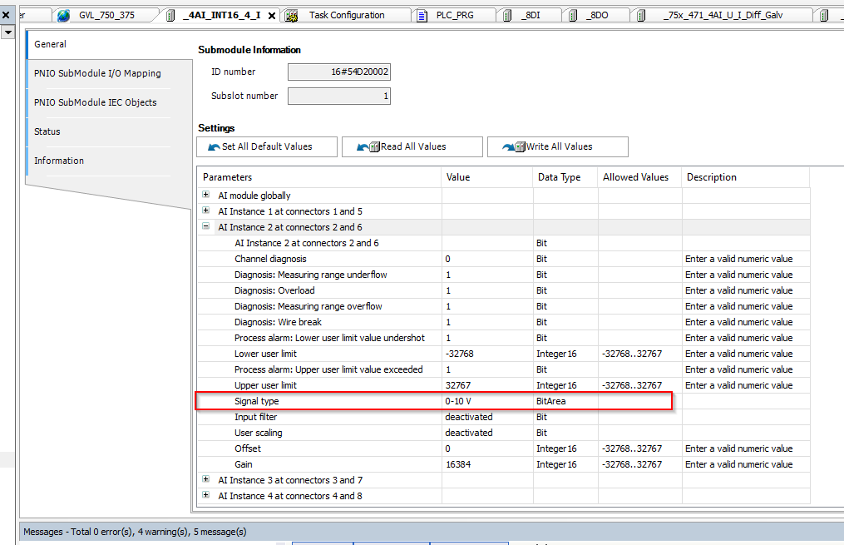Click the ID number field
Image resolution: width=844 pixels, height=545 pixels.
(339, 72)
